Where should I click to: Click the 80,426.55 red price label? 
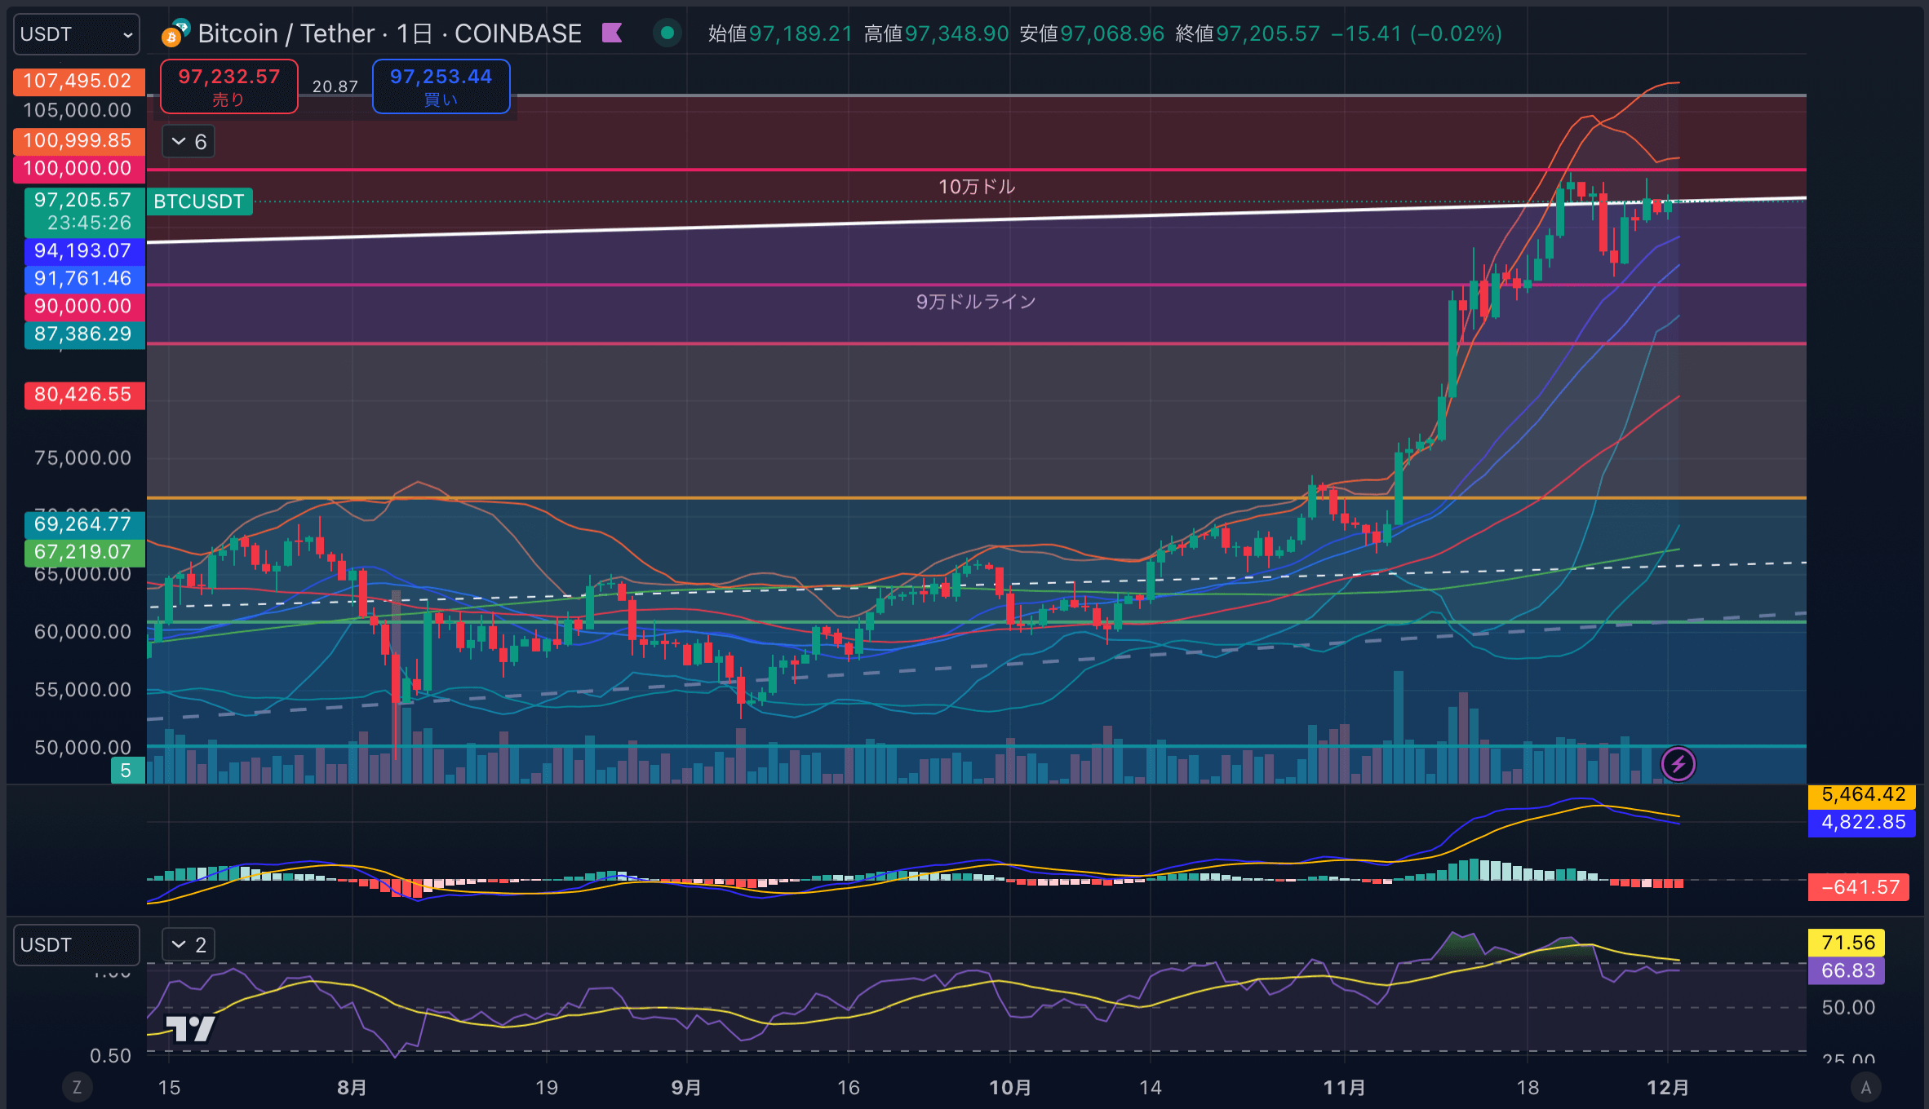click(x=84, y=395)
